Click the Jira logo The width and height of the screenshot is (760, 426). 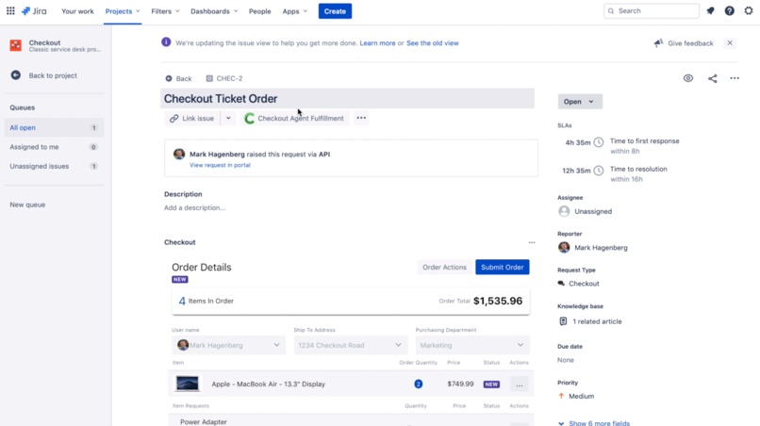(x=34, y=10)
